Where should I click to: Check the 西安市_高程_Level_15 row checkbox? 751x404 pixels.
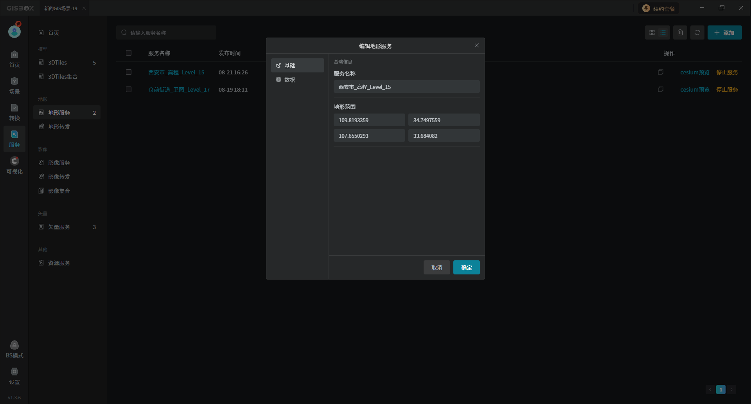pyautogui.click(x=129, y=72)
